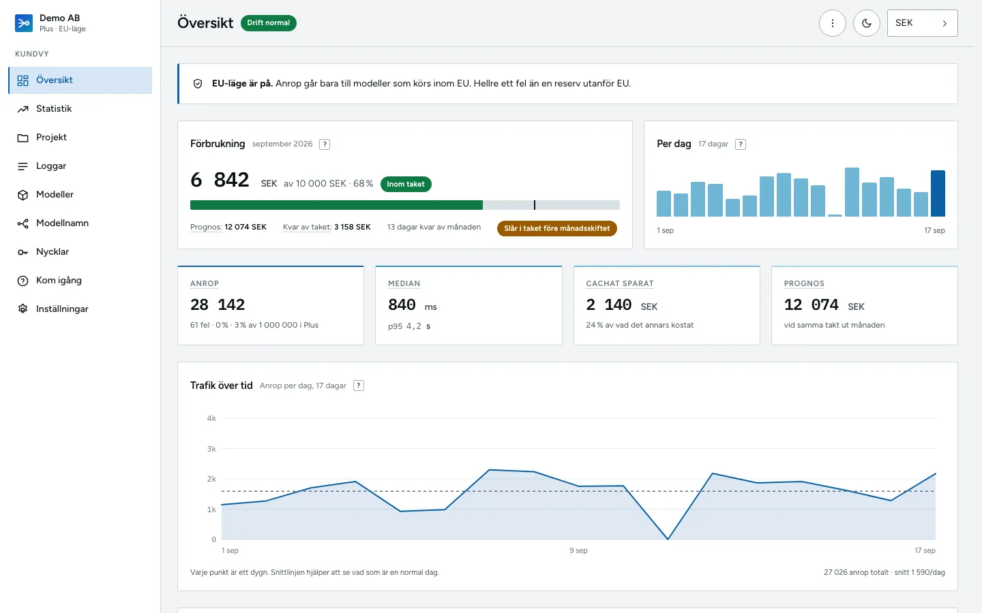Open help tooltip for Trafik över tid
Screen dimensions: 982x613
pyautogui.click(x=359, y=386)
